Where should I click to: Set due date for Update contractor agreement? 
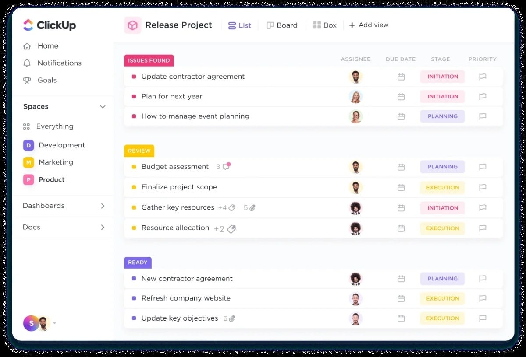click(x=401, y=77)
